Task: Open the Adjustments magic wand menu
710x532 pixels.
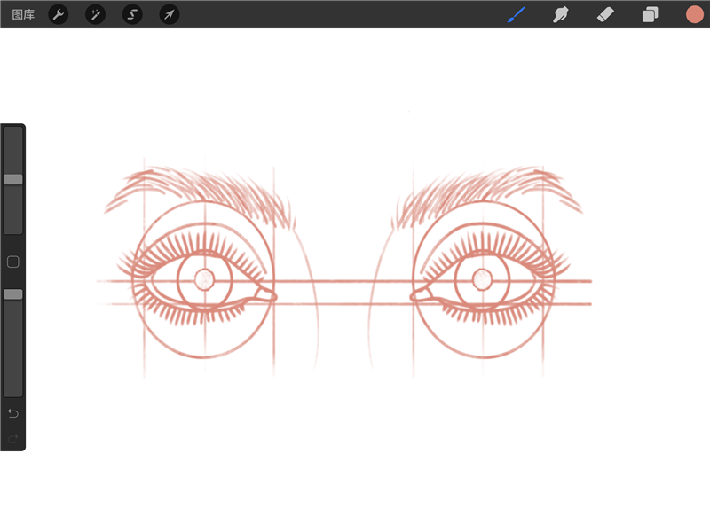Action: pyautogui.click(x=96, y=14)
